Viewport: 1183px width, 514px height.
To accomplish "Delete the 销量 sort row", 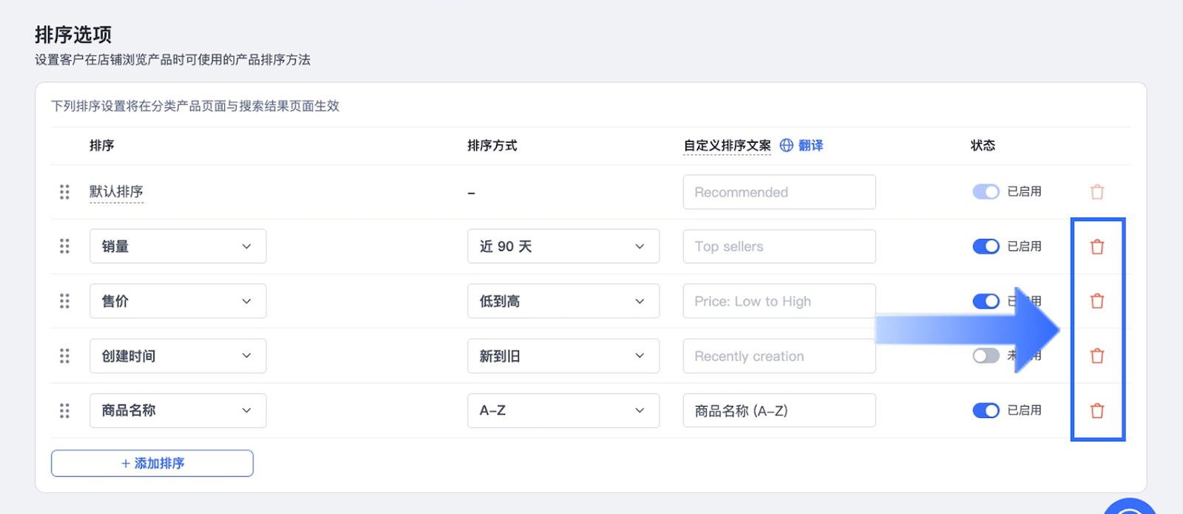I will point(1097,246).
